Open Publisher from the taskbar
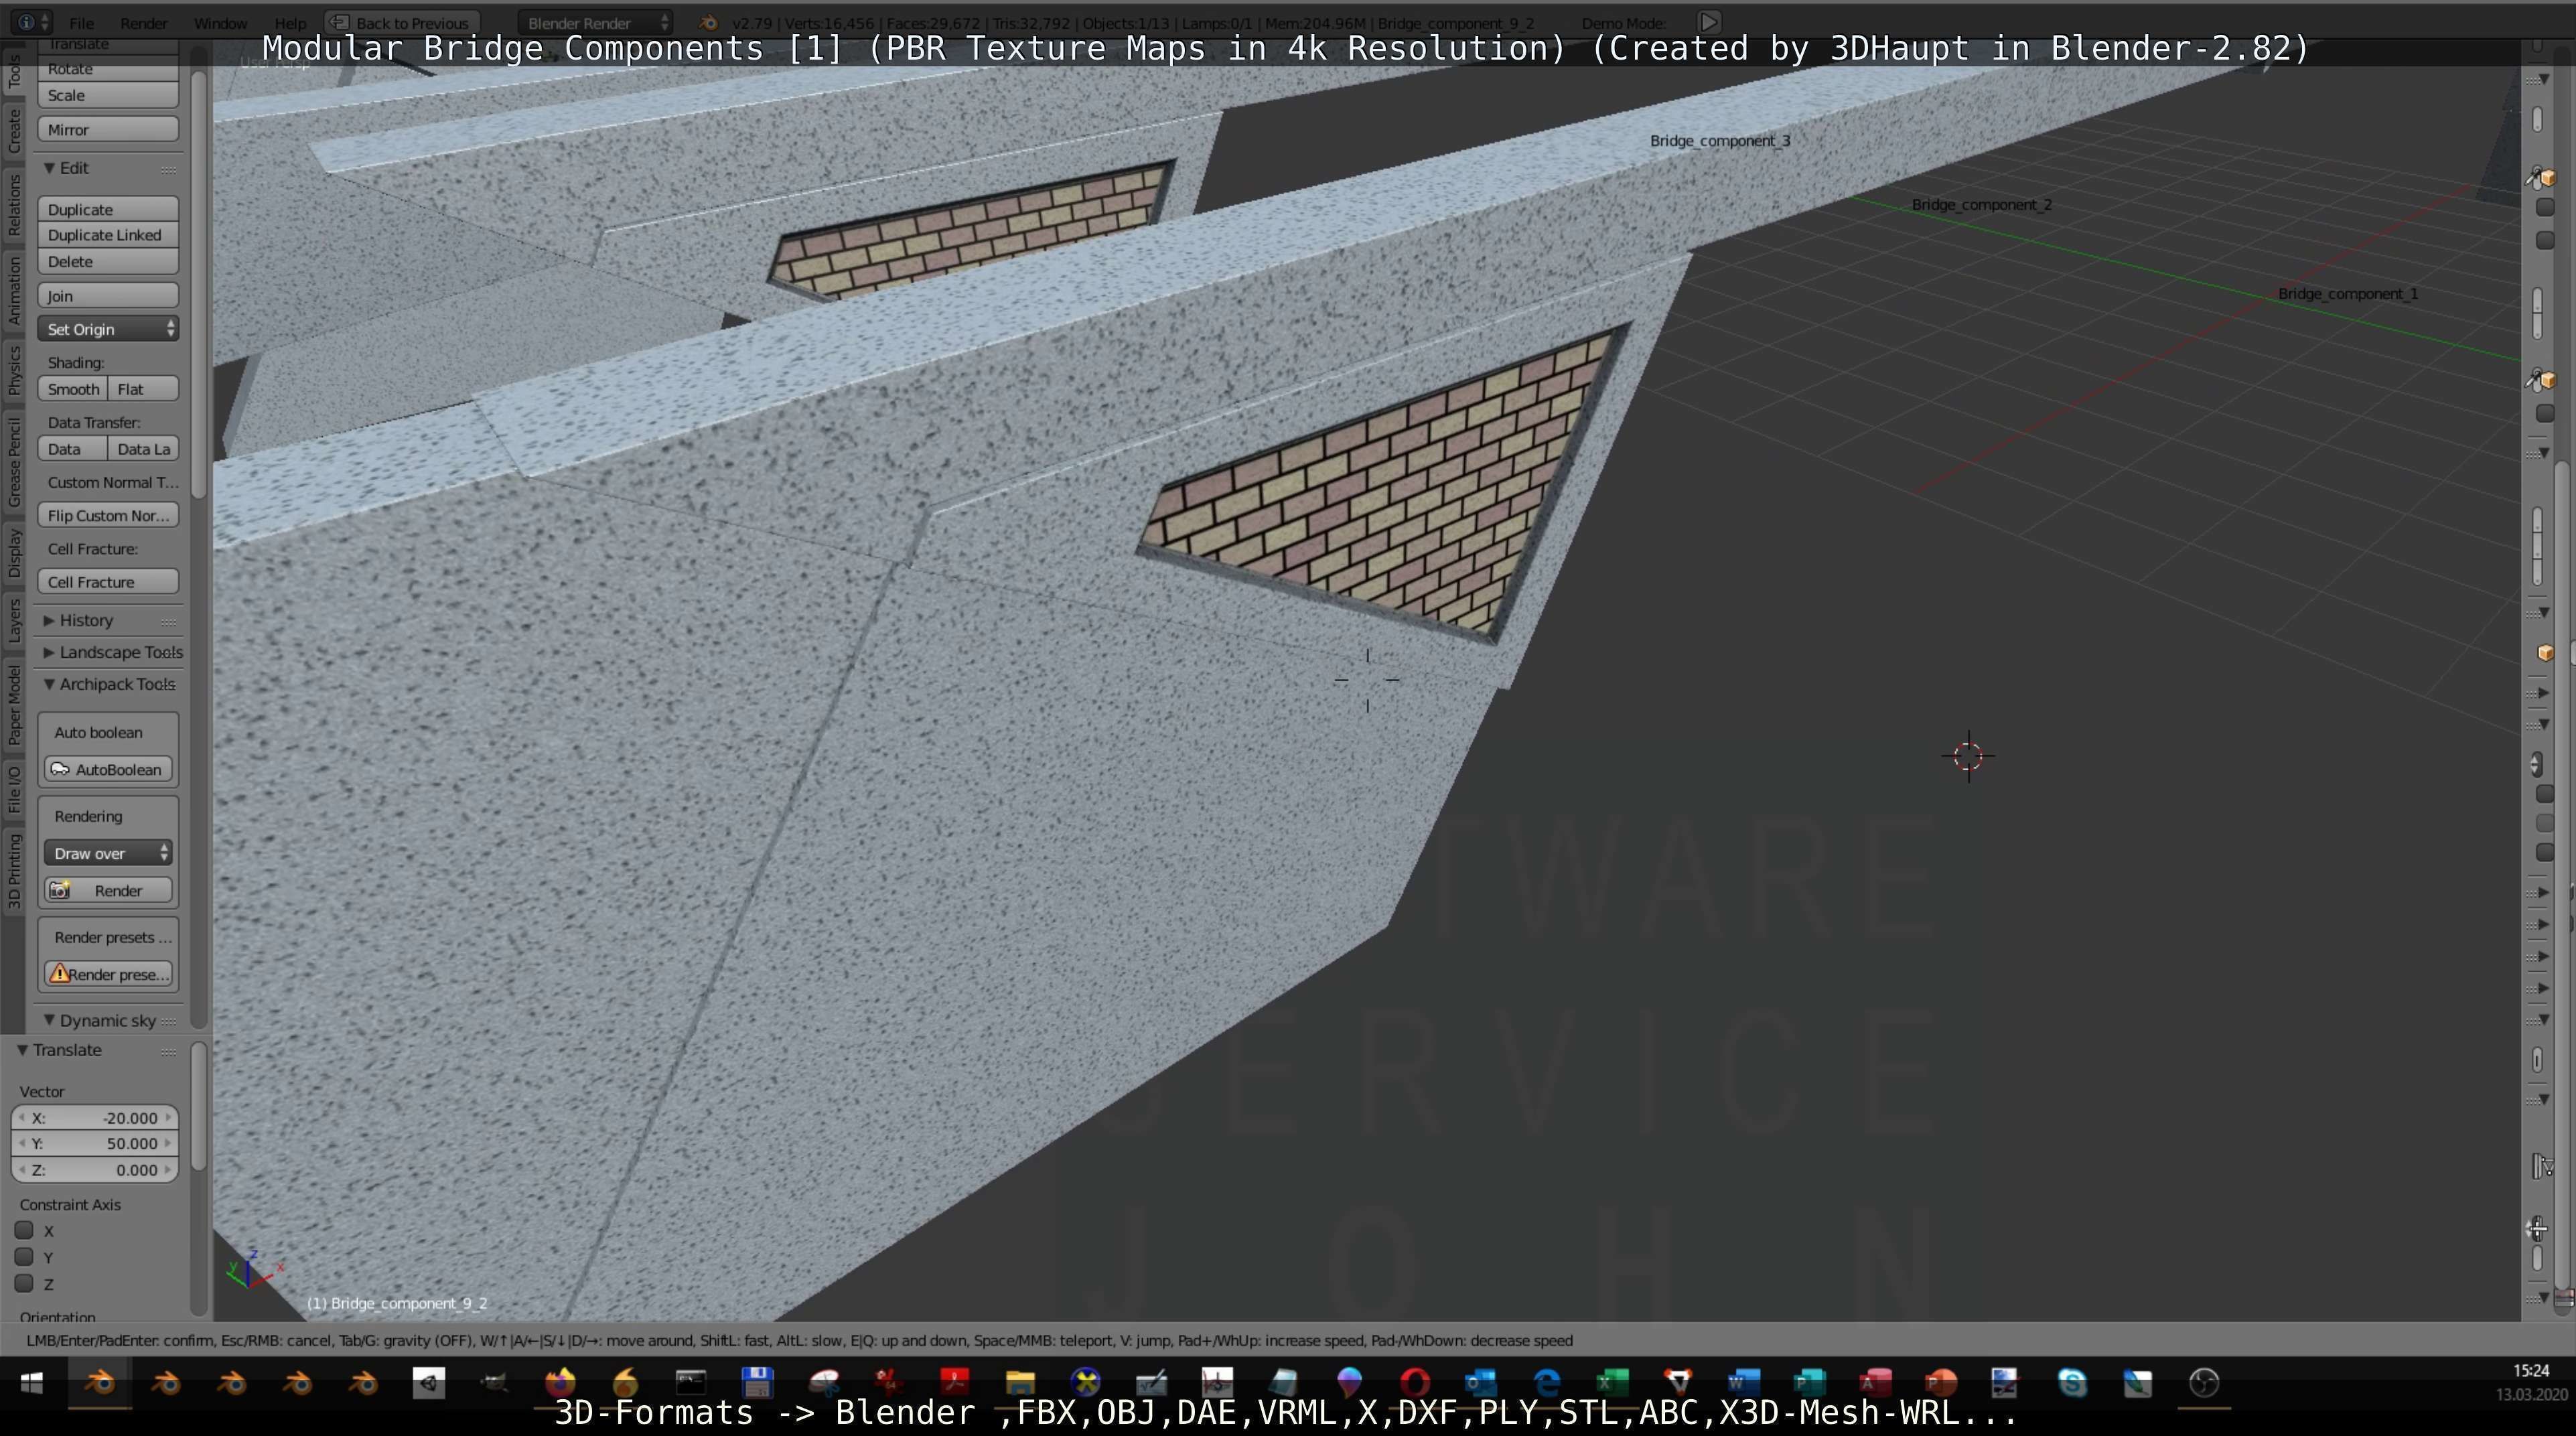 click(x=1809, y=1383)
